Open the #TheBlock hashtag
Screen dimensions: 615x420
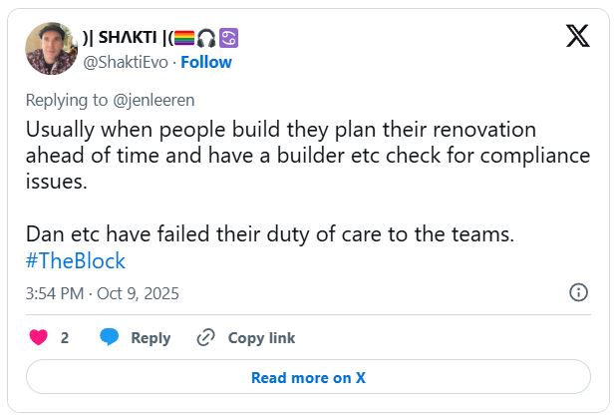[76, 260]
